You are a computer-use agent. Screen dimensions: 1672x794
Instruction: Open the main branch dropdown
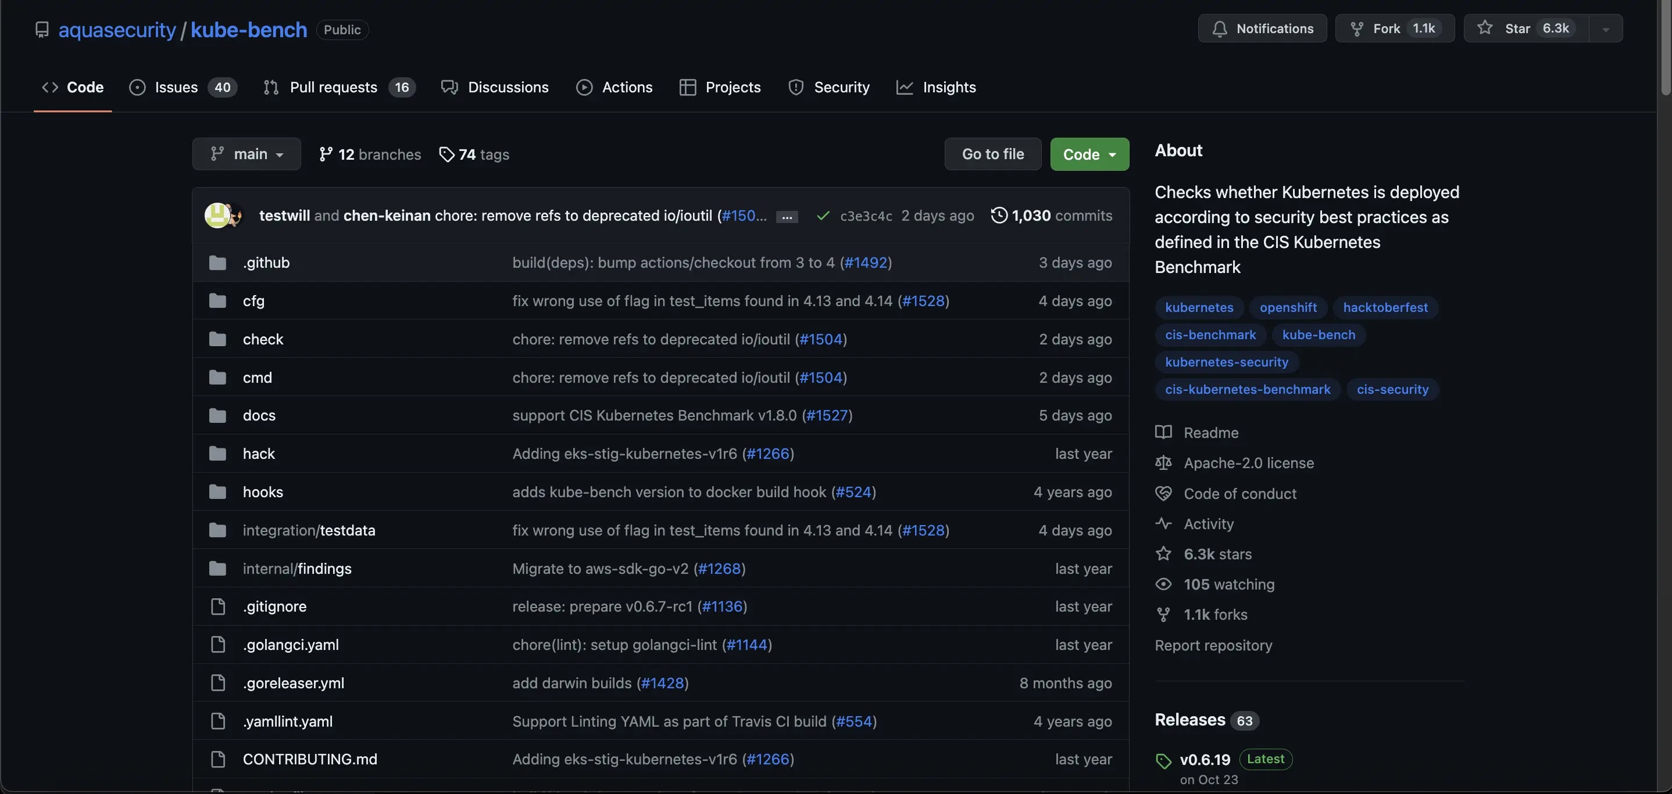pyautogui.click(x=246, y=154)
